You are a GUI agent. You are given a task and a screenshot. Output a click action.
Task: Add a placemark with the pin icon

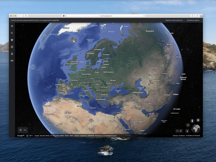20,130
